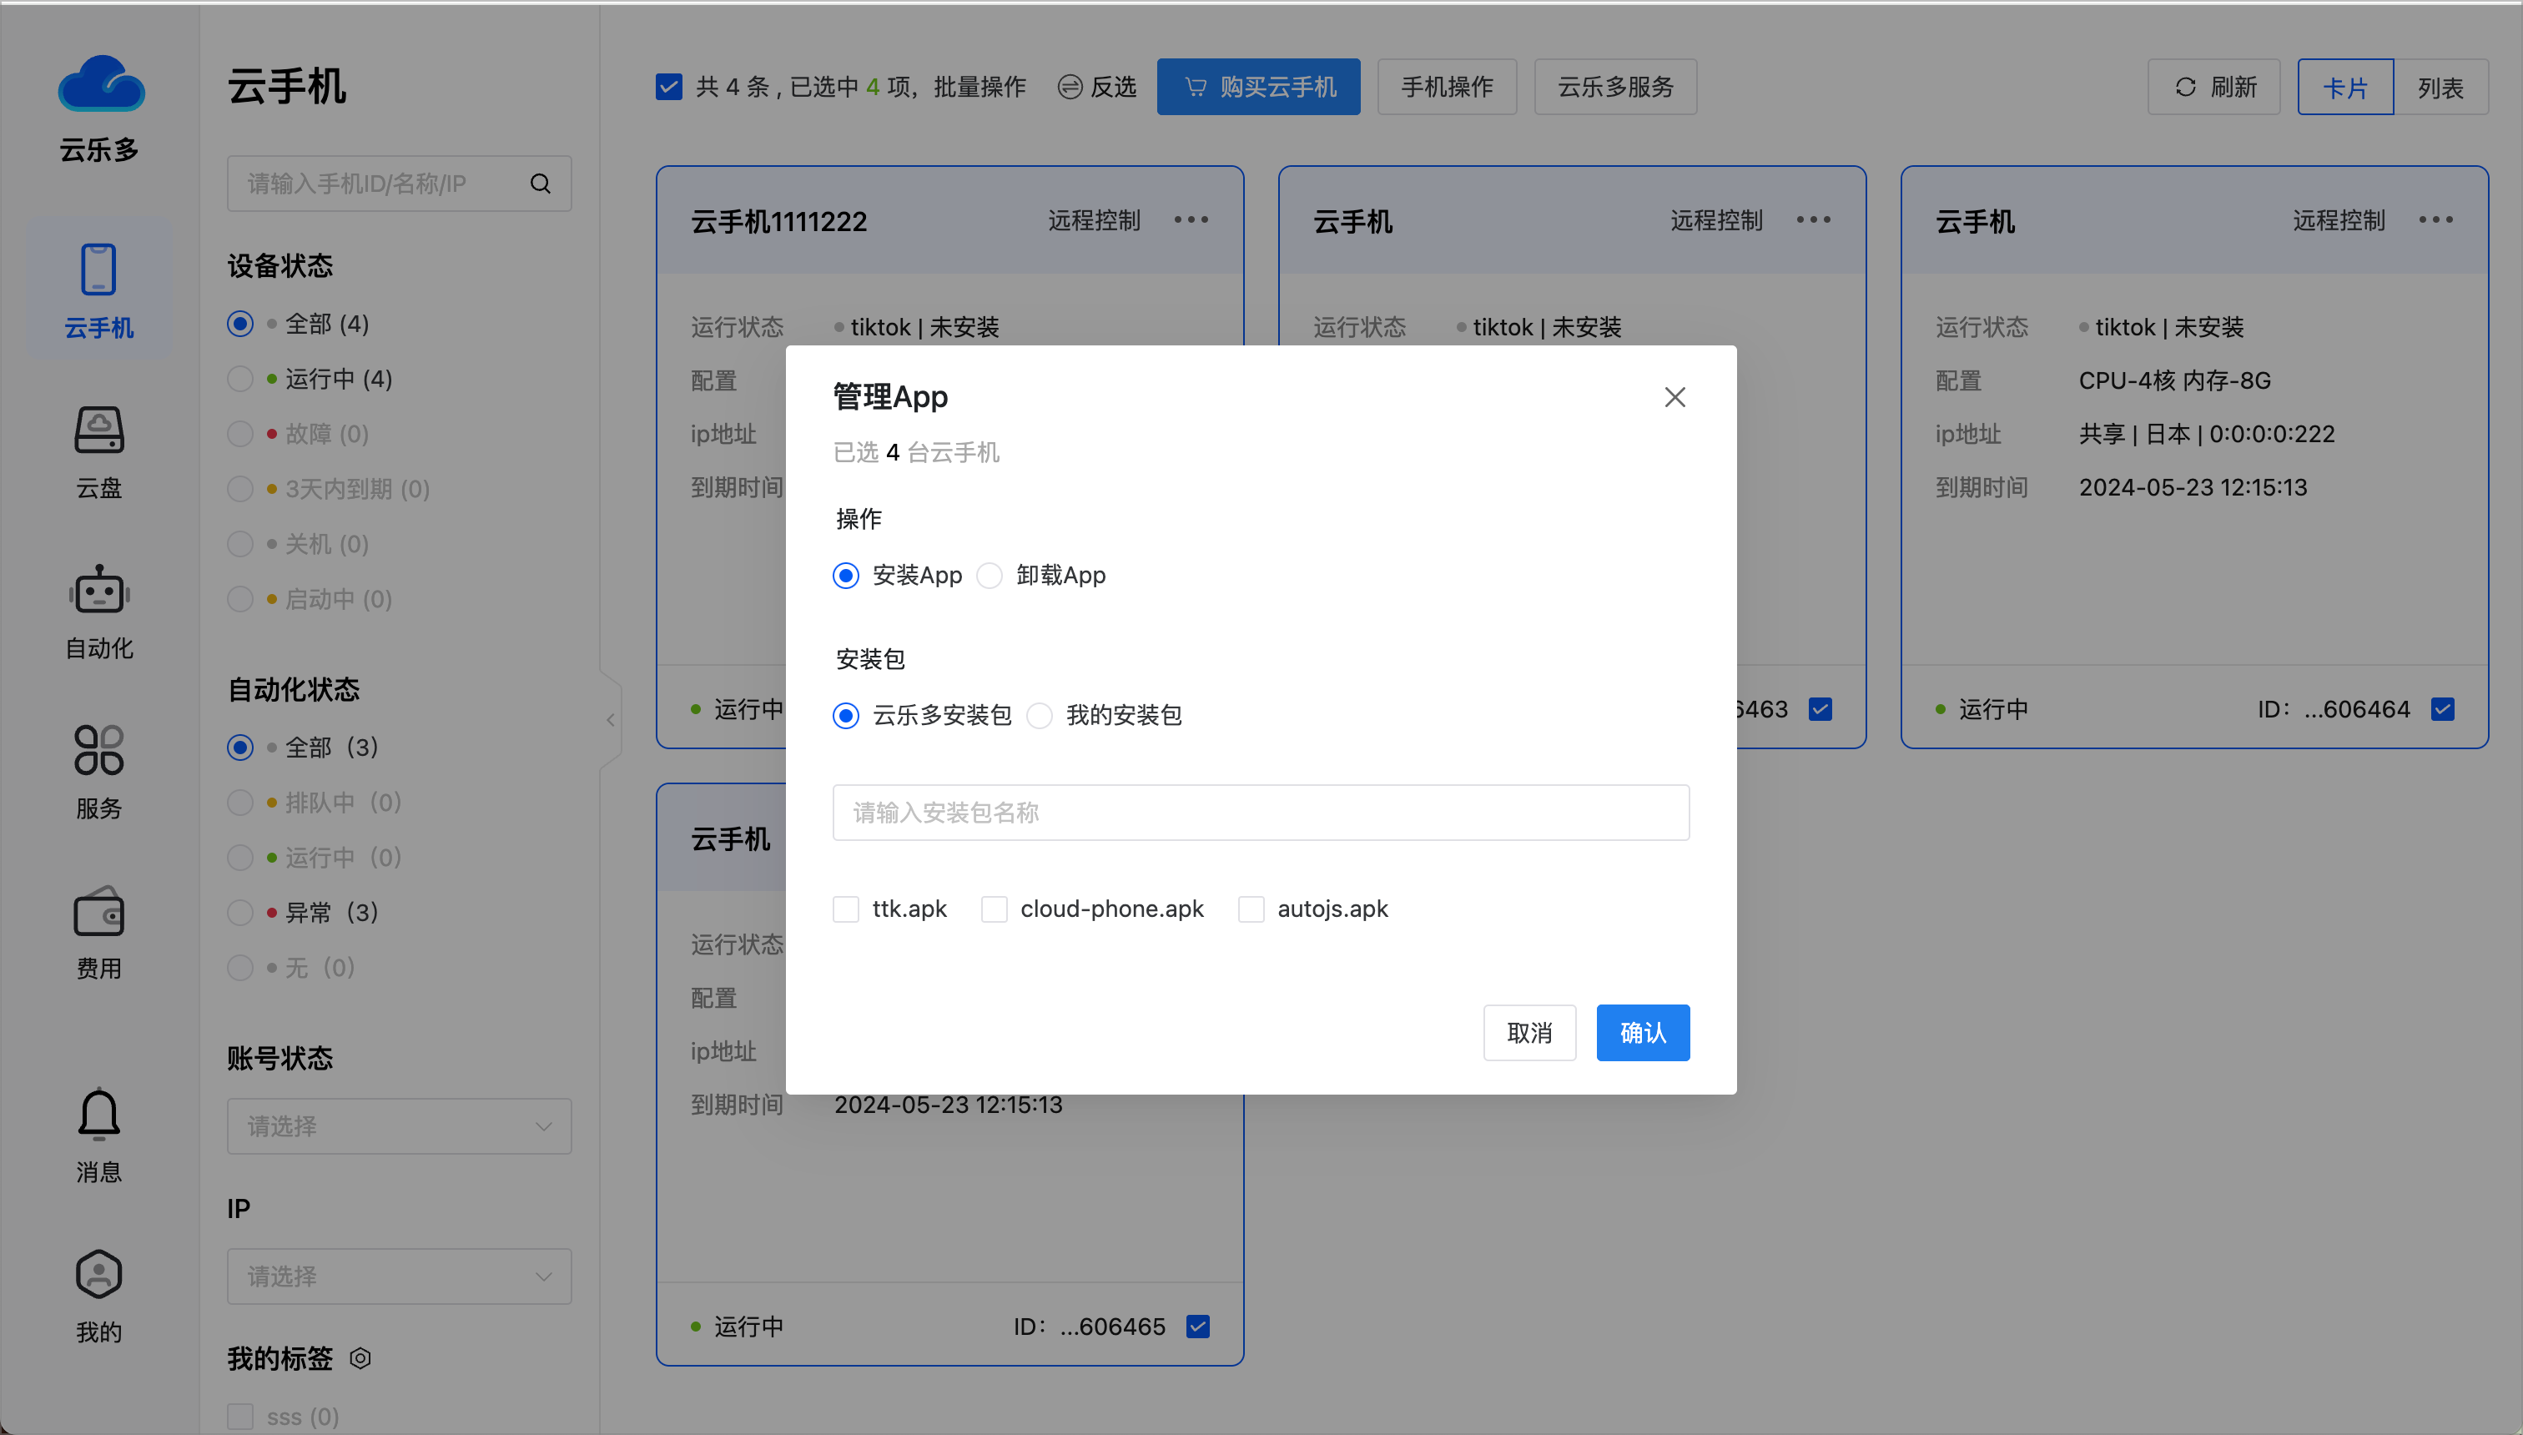Open more options on 云手机1111222 card
Image resolution: width=2523 pixels, height=1435 pixels.
click(x=1191, y=219)
